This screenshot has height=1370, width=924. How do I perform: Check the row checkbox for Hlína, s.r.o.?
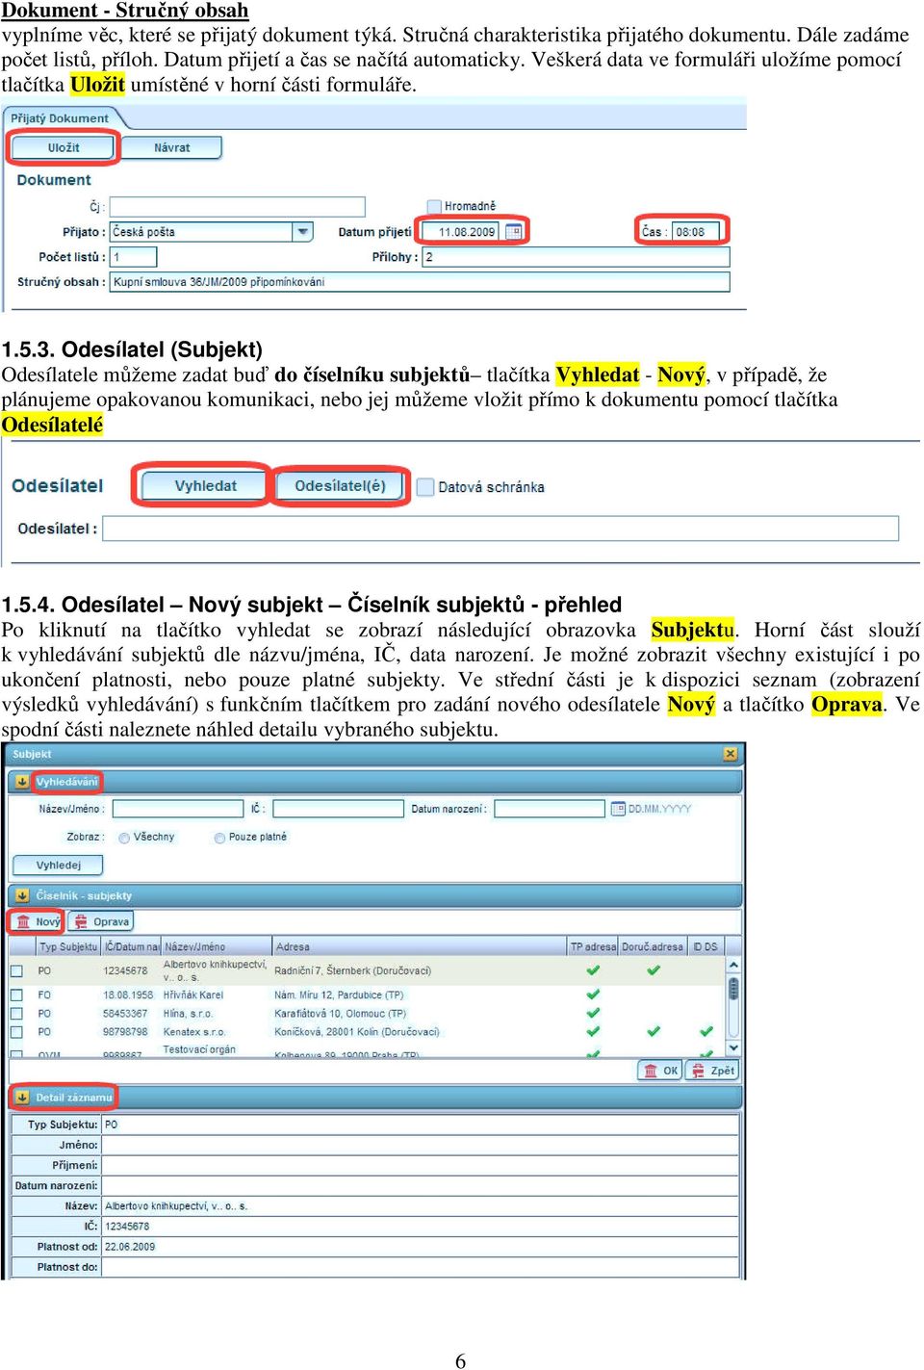[16, 1014]
